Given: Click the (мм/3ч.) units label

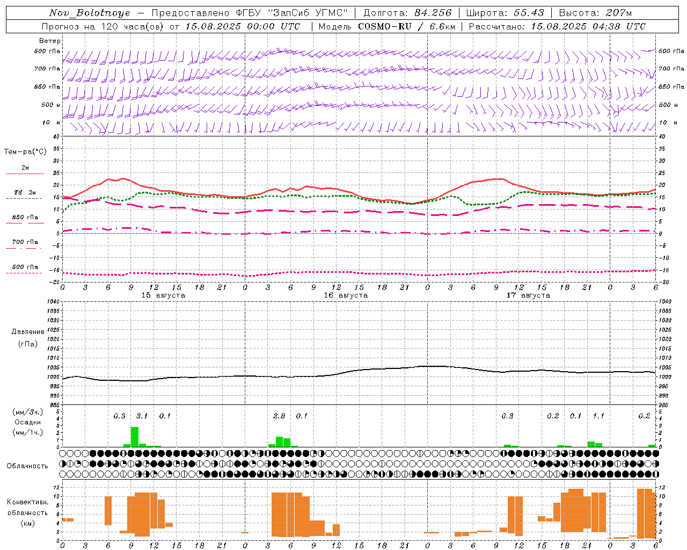Looking at the screenshot, I should [28, 412].
